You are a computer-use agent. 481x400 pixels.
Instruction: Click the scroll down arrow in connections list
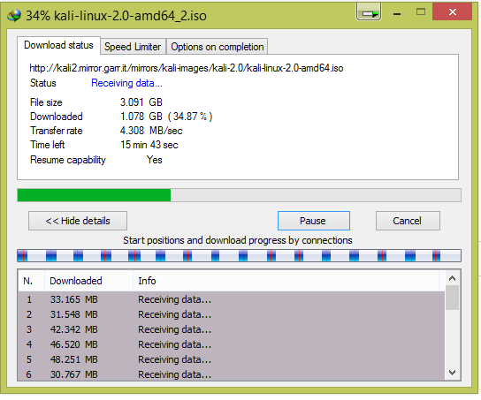(452, 373)
